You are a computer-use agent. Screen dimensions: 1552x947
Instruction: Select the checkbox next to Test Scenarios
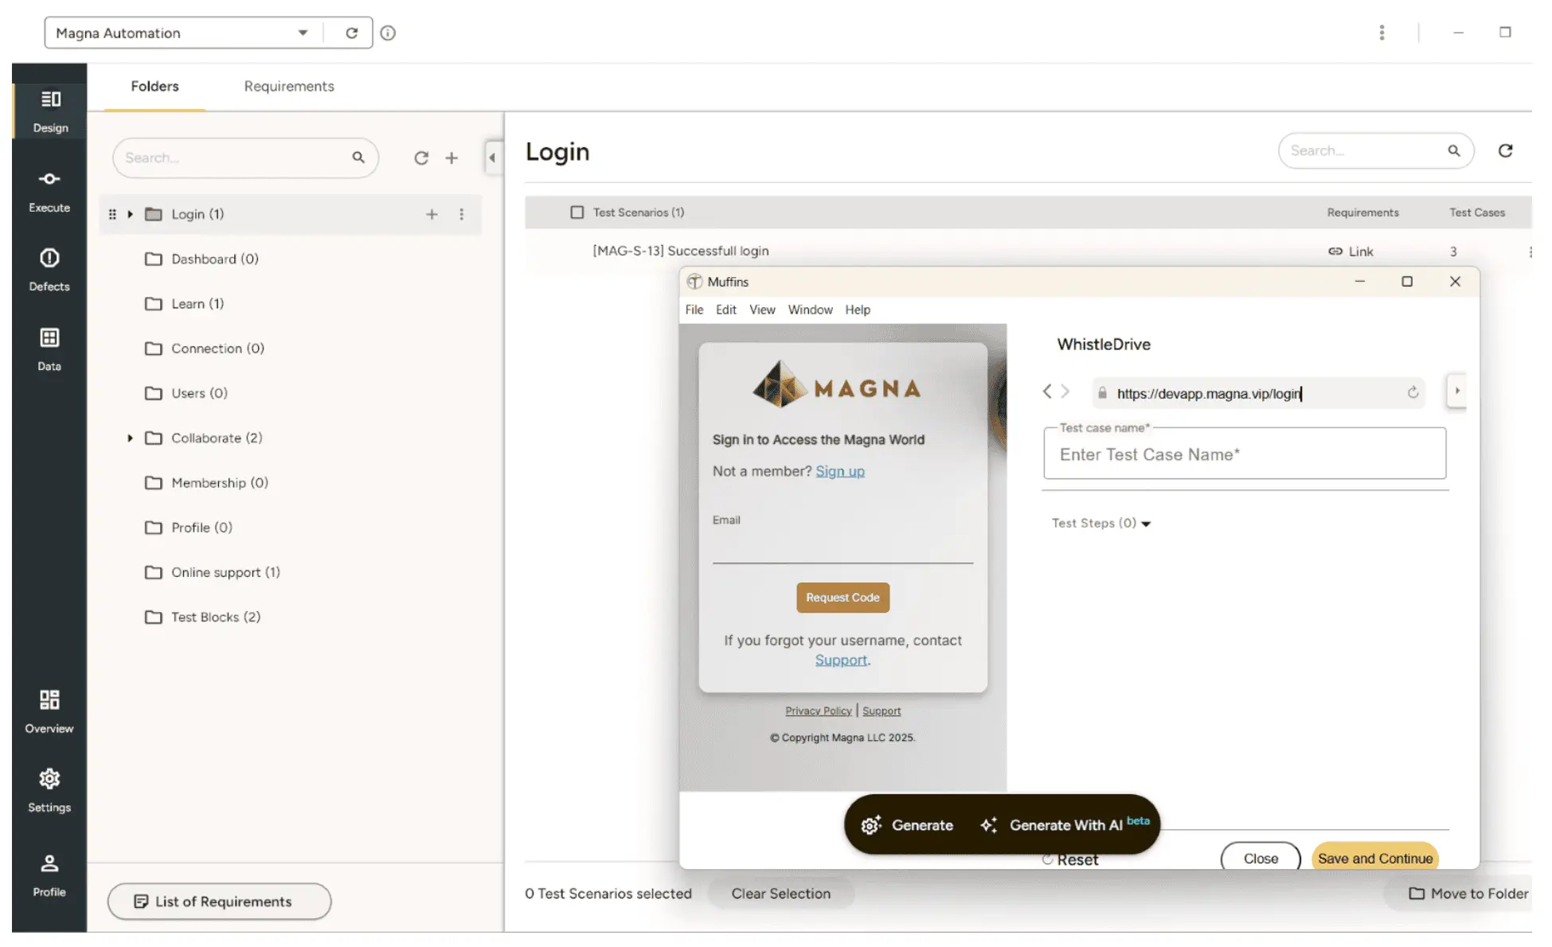click(x=577, y=212)
